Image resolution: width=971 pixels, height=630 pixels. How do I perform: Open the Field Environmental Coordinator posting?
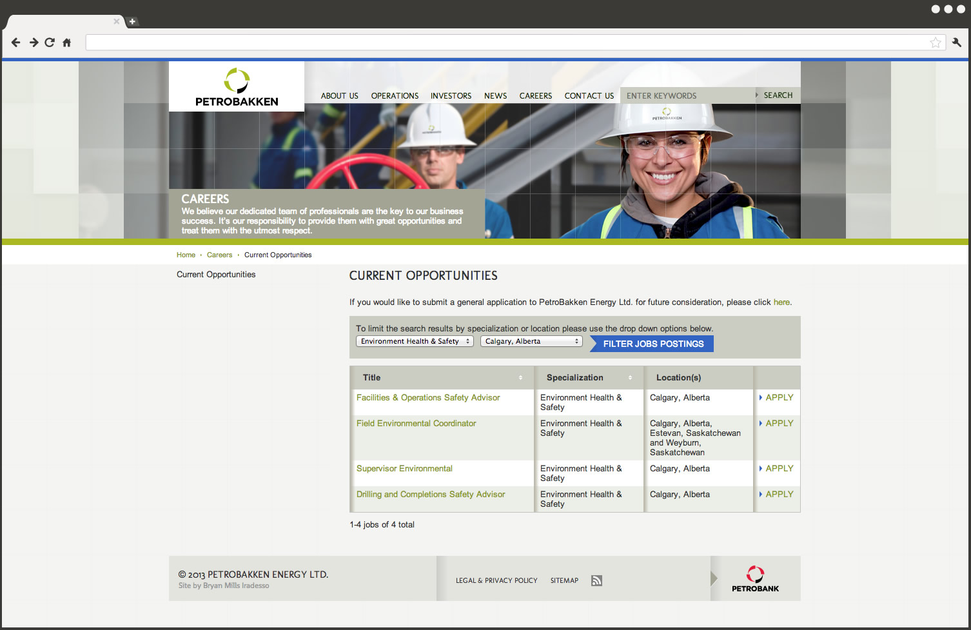pos(416,424)
